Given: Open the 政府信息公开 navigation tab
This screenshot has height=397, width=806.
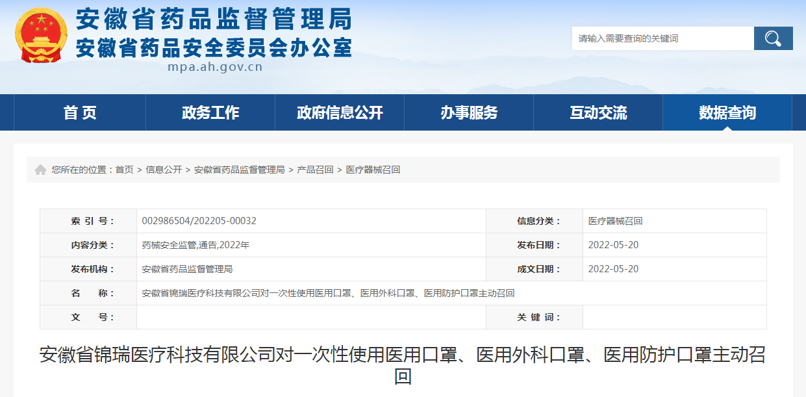Looking at the screenshot, I should pos(340,112).
